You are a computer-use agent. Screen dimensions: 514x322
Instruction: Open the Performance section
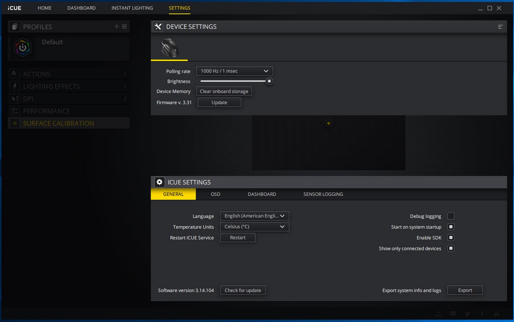pyautogui.click(x=69, y=111)
